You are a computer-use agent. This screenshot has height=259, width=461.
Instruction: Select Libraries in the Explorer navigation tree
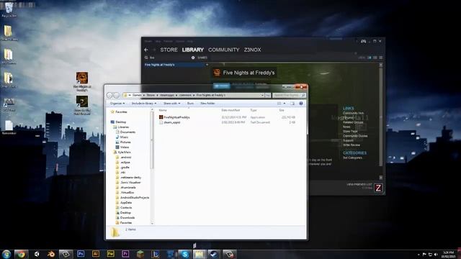(121, 127)
